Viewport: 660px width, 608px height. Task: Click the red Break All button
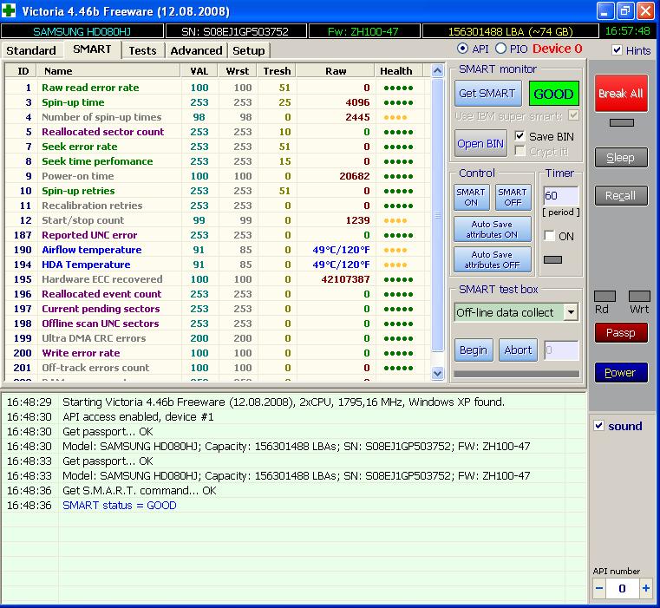click(621, 94)
